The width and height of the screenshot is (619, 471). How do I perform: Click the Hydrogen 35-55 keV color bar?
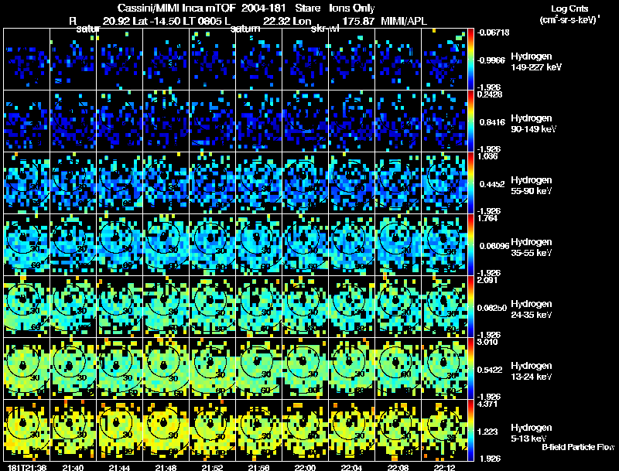(x=470, y=244)
